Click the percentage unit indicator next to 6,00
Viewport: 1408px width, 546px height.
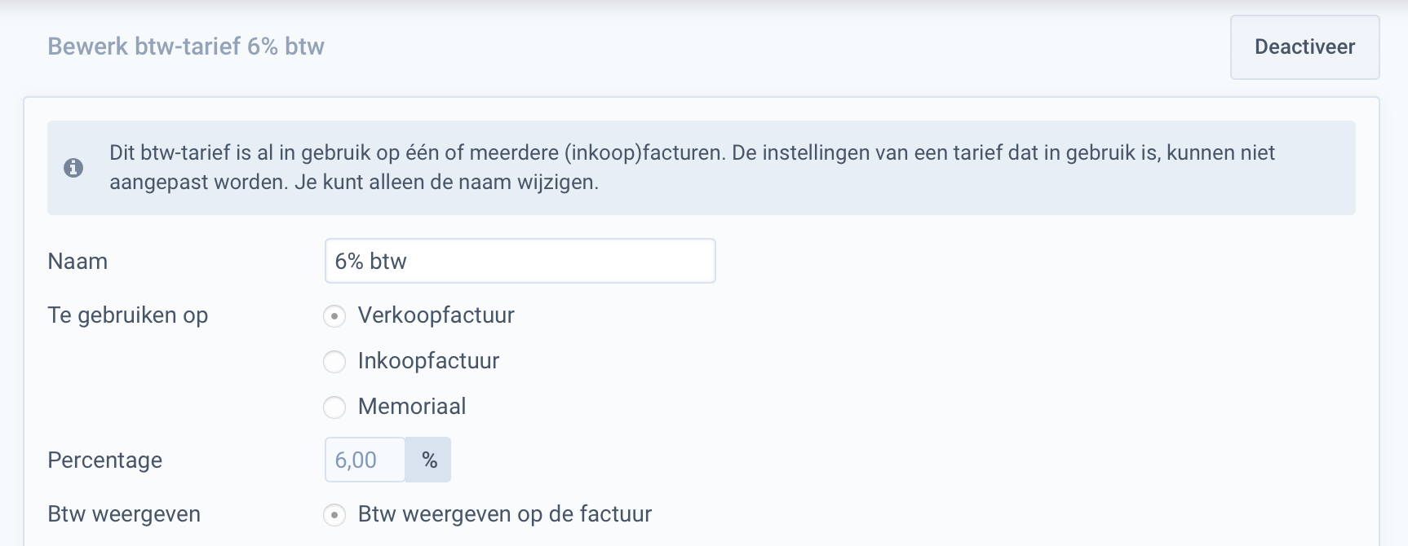[427, 459]
